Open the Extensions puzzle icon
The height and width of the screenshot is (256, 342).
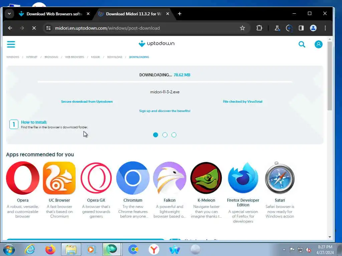pyautogui.click(x=259, y=28)
